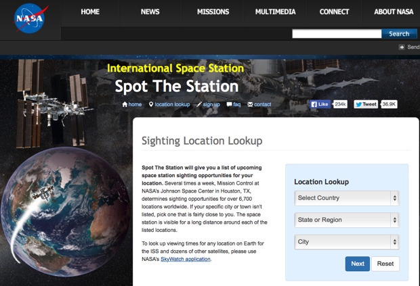Click the blue Search button

(x=399, y=34)
